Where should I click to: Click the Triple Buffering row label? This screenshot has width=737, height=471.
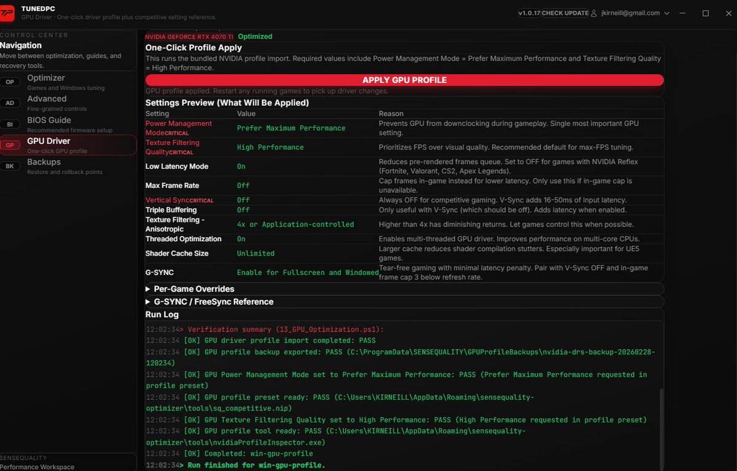[171, 210]
